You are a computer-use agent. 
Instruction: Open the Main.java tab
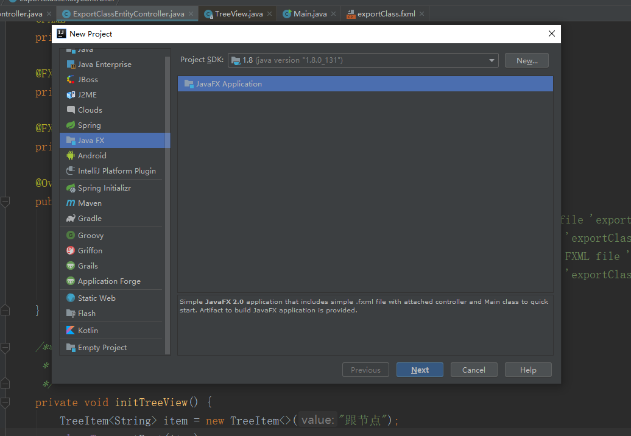pos(310,13)
